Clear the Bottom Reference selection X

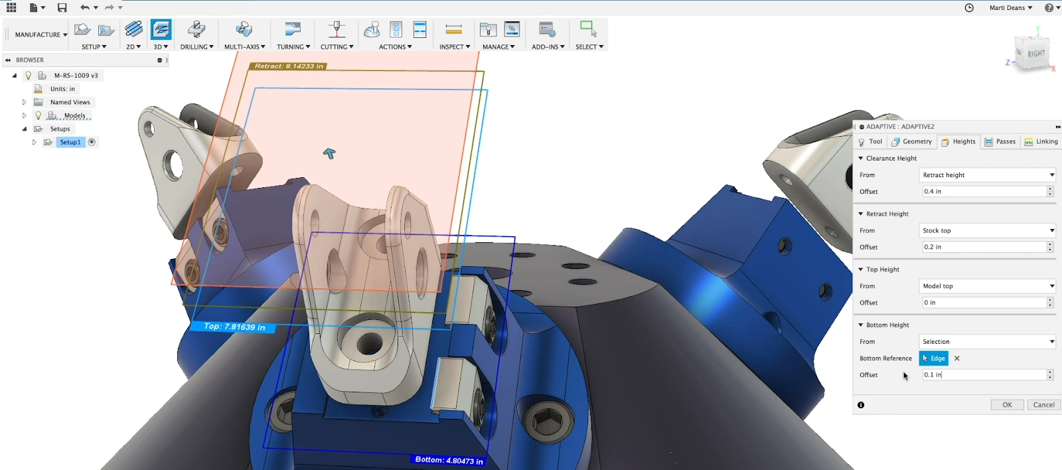(x=957, y=358)
